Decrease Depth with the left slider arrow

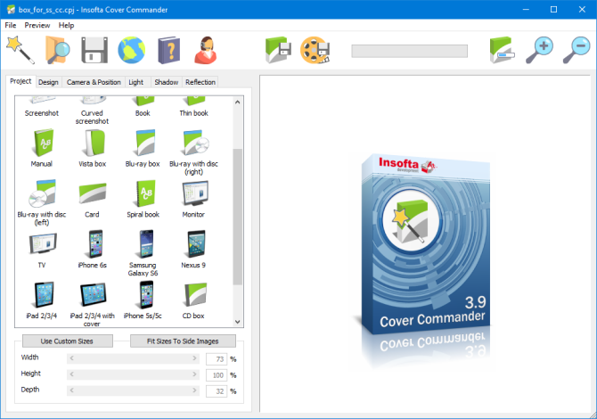(x=71, y=390)
